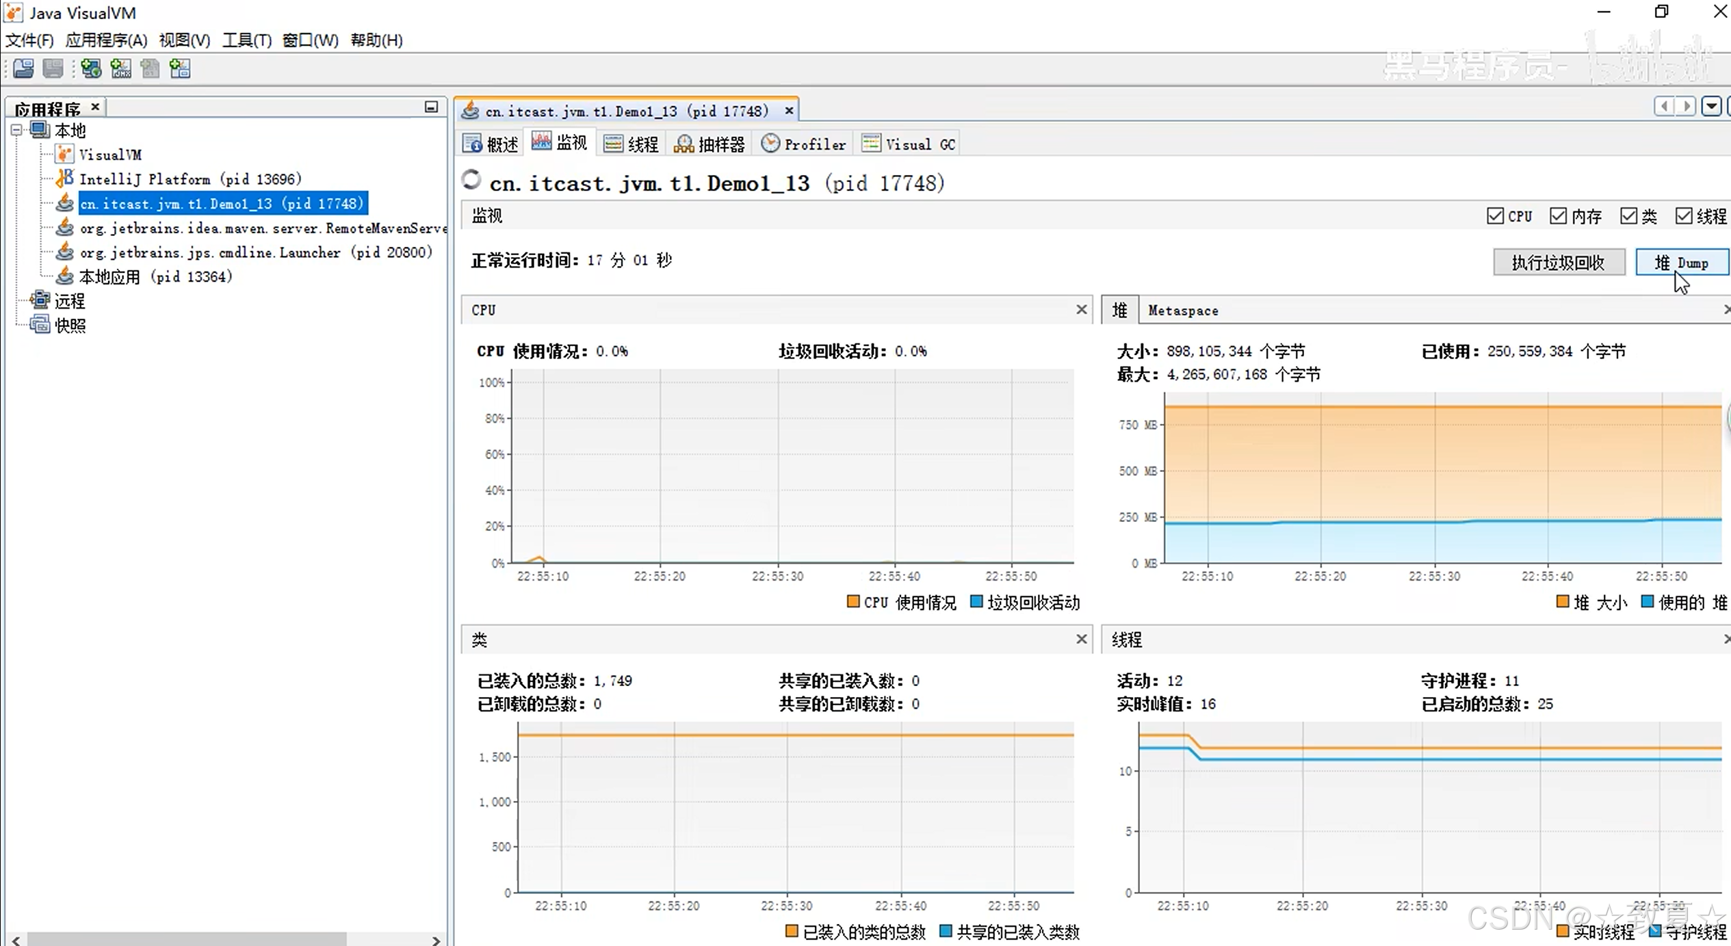Click Add Application Snapshot toolbar icon
Image resolution: width=1731 pixels, height=946 pixels.
pyautogui.click(x=180, y=68)
